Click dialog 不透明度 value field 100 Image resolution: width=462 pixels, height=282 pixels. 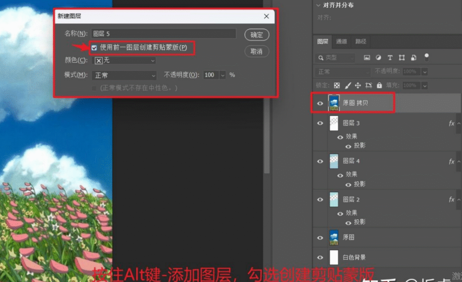pyautogui.click(x=211, y=75)
